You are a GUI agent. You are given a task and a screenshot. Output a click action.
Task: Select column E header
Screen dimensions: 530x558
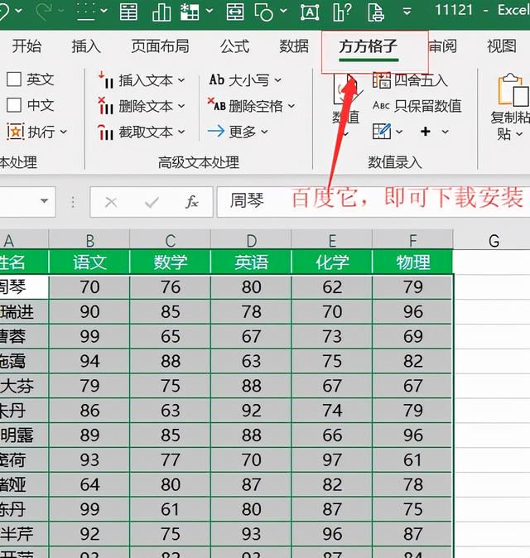click(x=332, y=240)
